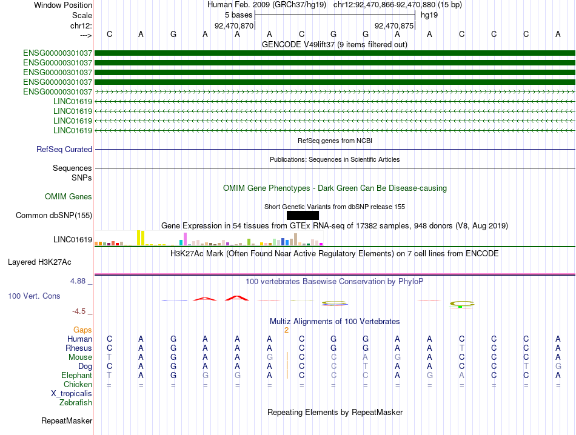
Task: Click the chr12:92,470,866-92,470,880 (15 bp) position text
Action: click(x=398, y=5)
